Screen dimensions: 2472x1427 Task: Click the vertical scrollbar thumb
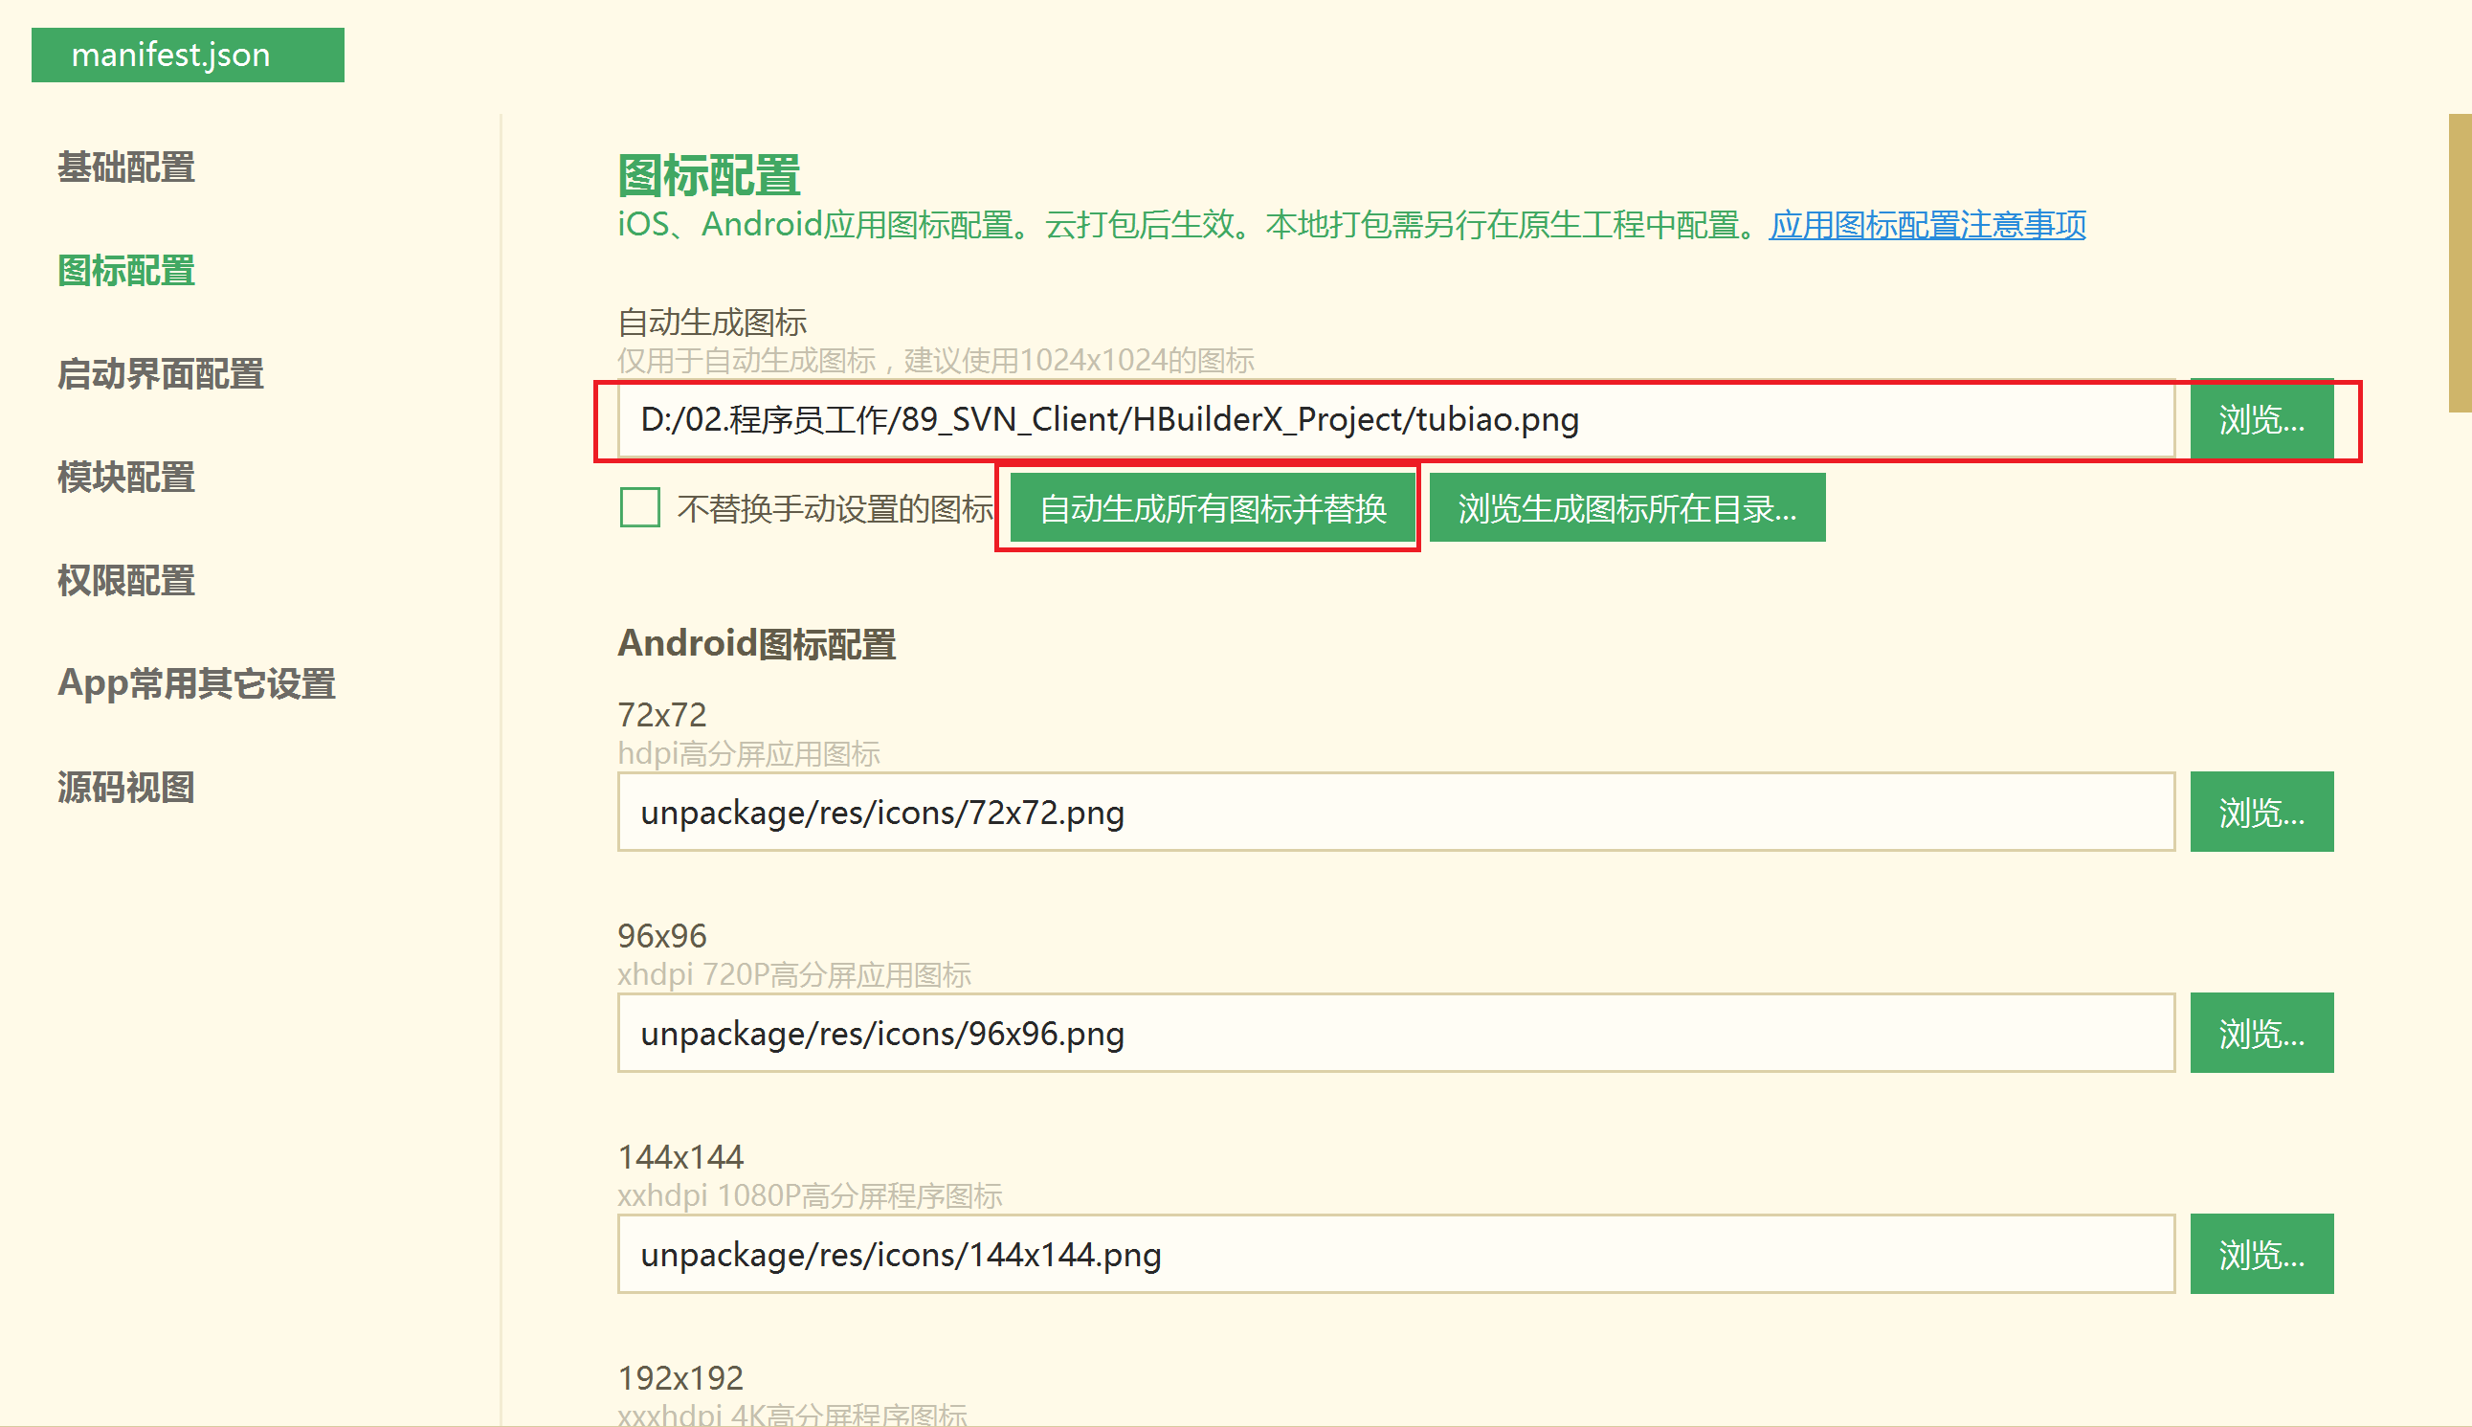[x=2460, y=262]
